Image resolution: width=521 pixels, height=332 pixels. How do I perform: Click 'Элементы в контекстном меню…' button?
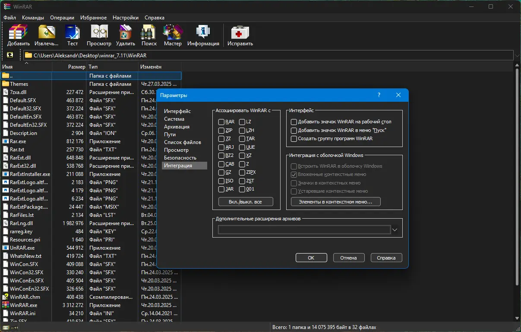click(335, 202)
